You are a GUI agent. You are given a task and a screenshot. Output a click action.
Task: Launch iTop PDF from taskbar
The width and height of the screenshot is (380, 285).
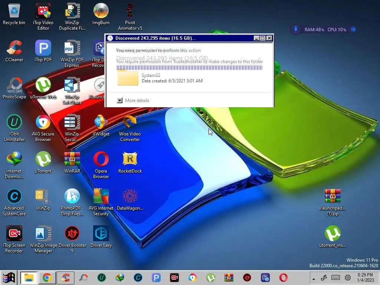(156, 278)
